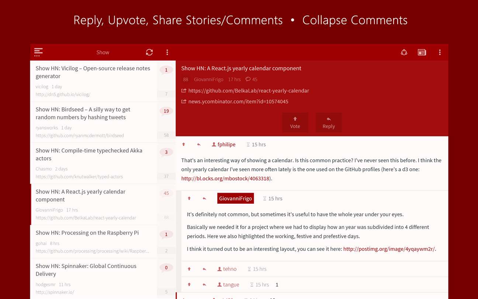Upvote GiovanniFrigo's comment

click(189, 199)
